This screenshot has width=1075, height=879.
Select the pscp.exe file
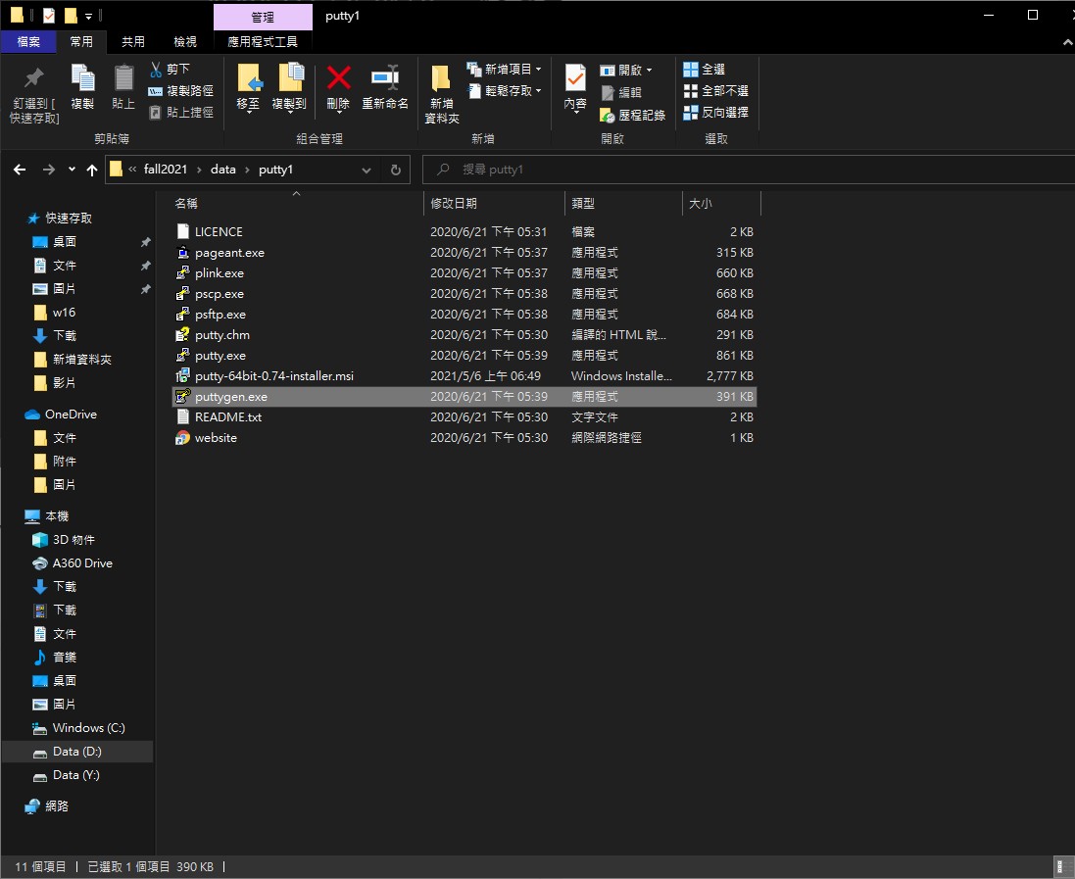[464, 293]
